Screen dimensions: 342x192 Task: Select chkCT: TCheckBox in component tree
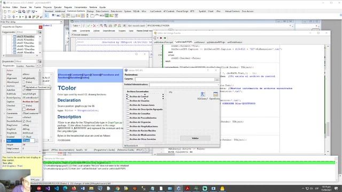pos(26,37)
